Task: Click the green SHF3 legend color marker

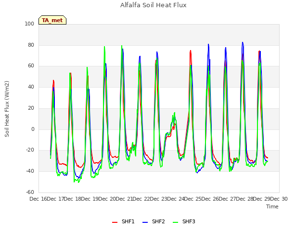Action: (175, 222)
